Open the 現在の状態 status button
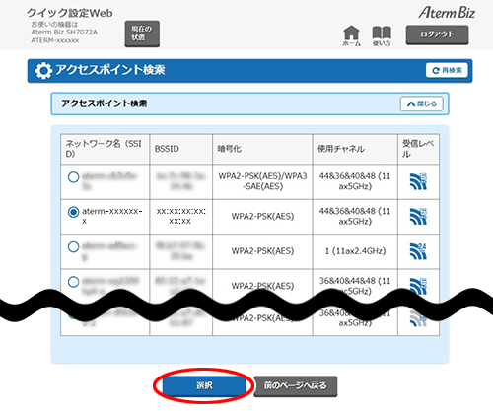The height and width of the screenshot is (411, 493). coord(142,34)
